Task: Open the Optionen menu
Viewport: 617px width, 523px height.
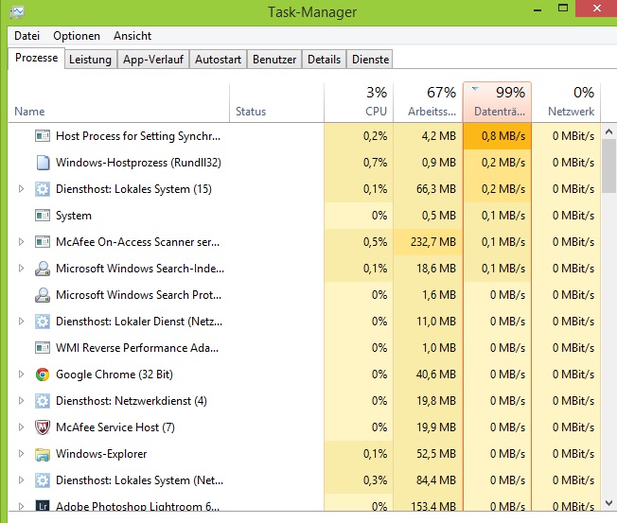Action: [x=77, y=36]
